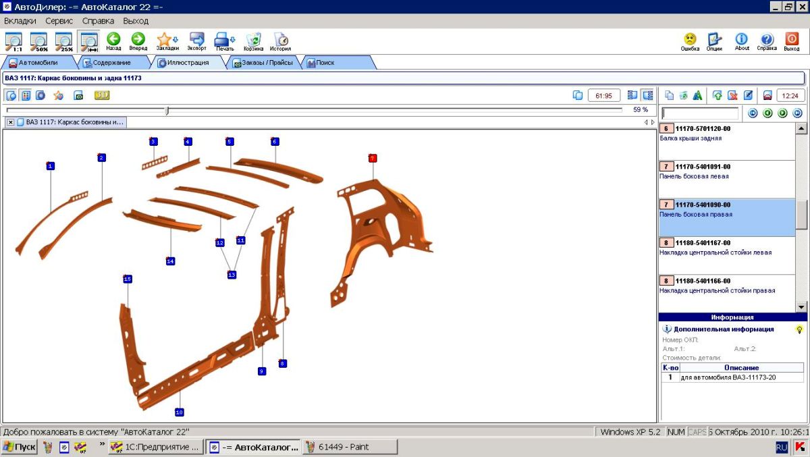The image size is (810, 457).
Task: Toggle the first blue layout view icon
Action: [632, 95]
